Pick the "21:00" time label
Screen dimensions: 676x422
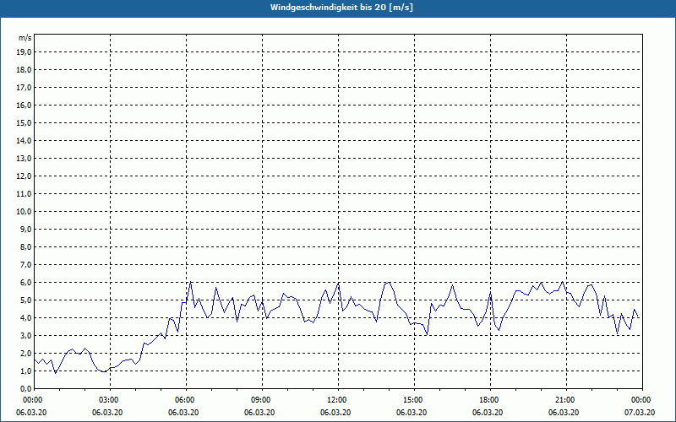pyautogui.click(x=566, y=400)
